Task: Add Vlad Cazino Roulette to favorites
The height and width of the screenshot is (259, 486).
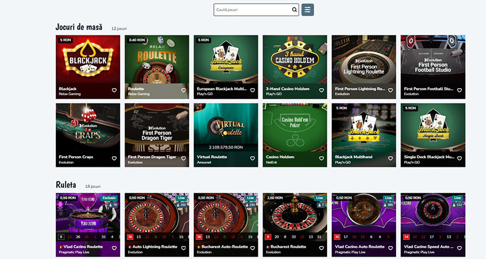Action: (114, 248)
